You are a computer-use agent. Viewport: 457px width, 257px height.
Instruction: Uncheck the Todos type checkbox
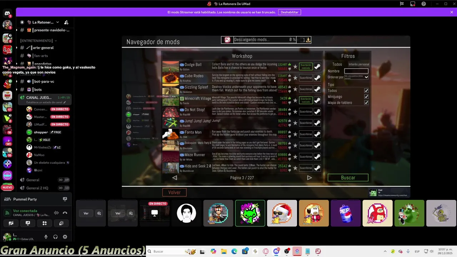point(366,91)
